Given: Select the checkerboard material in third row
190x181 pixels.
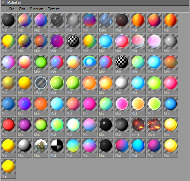Looking at the screenshot, I should [x=122, y=64].
